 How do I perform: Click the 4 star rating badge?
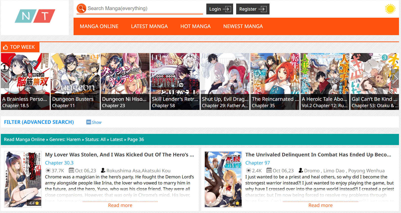tap(236, 203)
